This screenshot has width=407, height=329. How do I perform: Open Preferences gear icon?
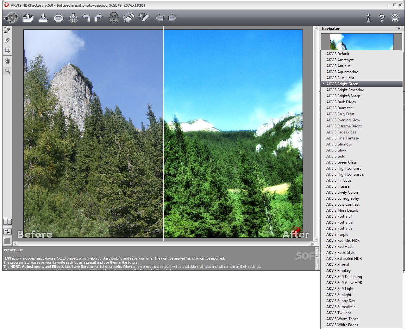point(395,18)
